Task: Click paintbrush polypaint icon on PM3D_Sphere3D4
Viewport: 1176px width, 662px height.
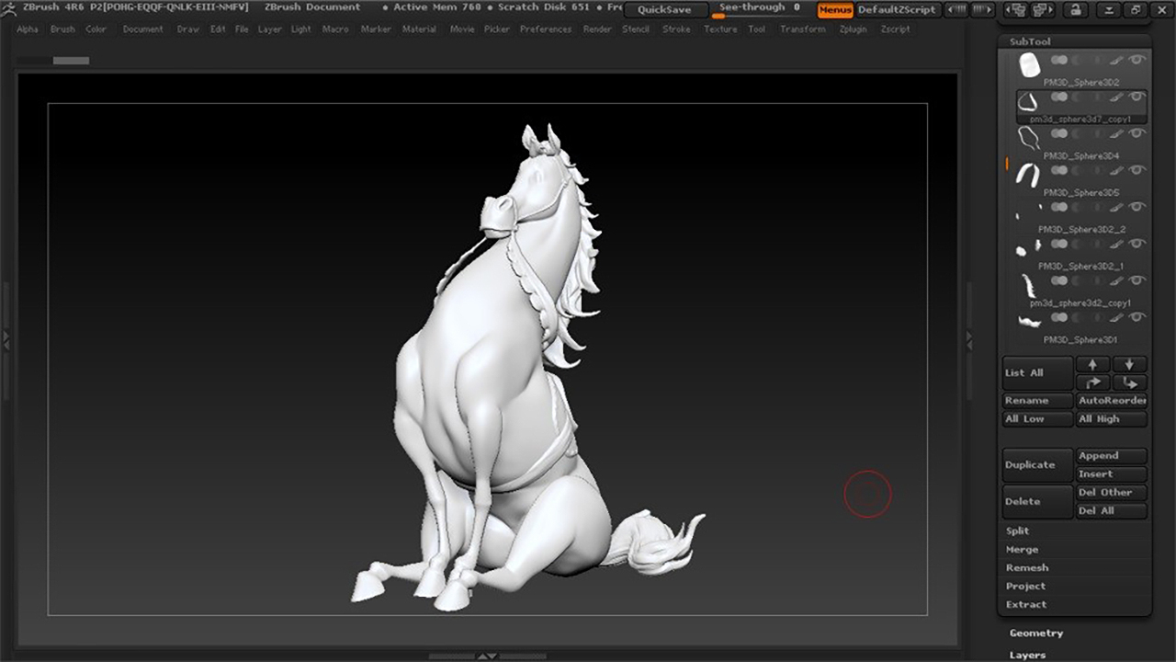Action: (x=1116, y=134)
